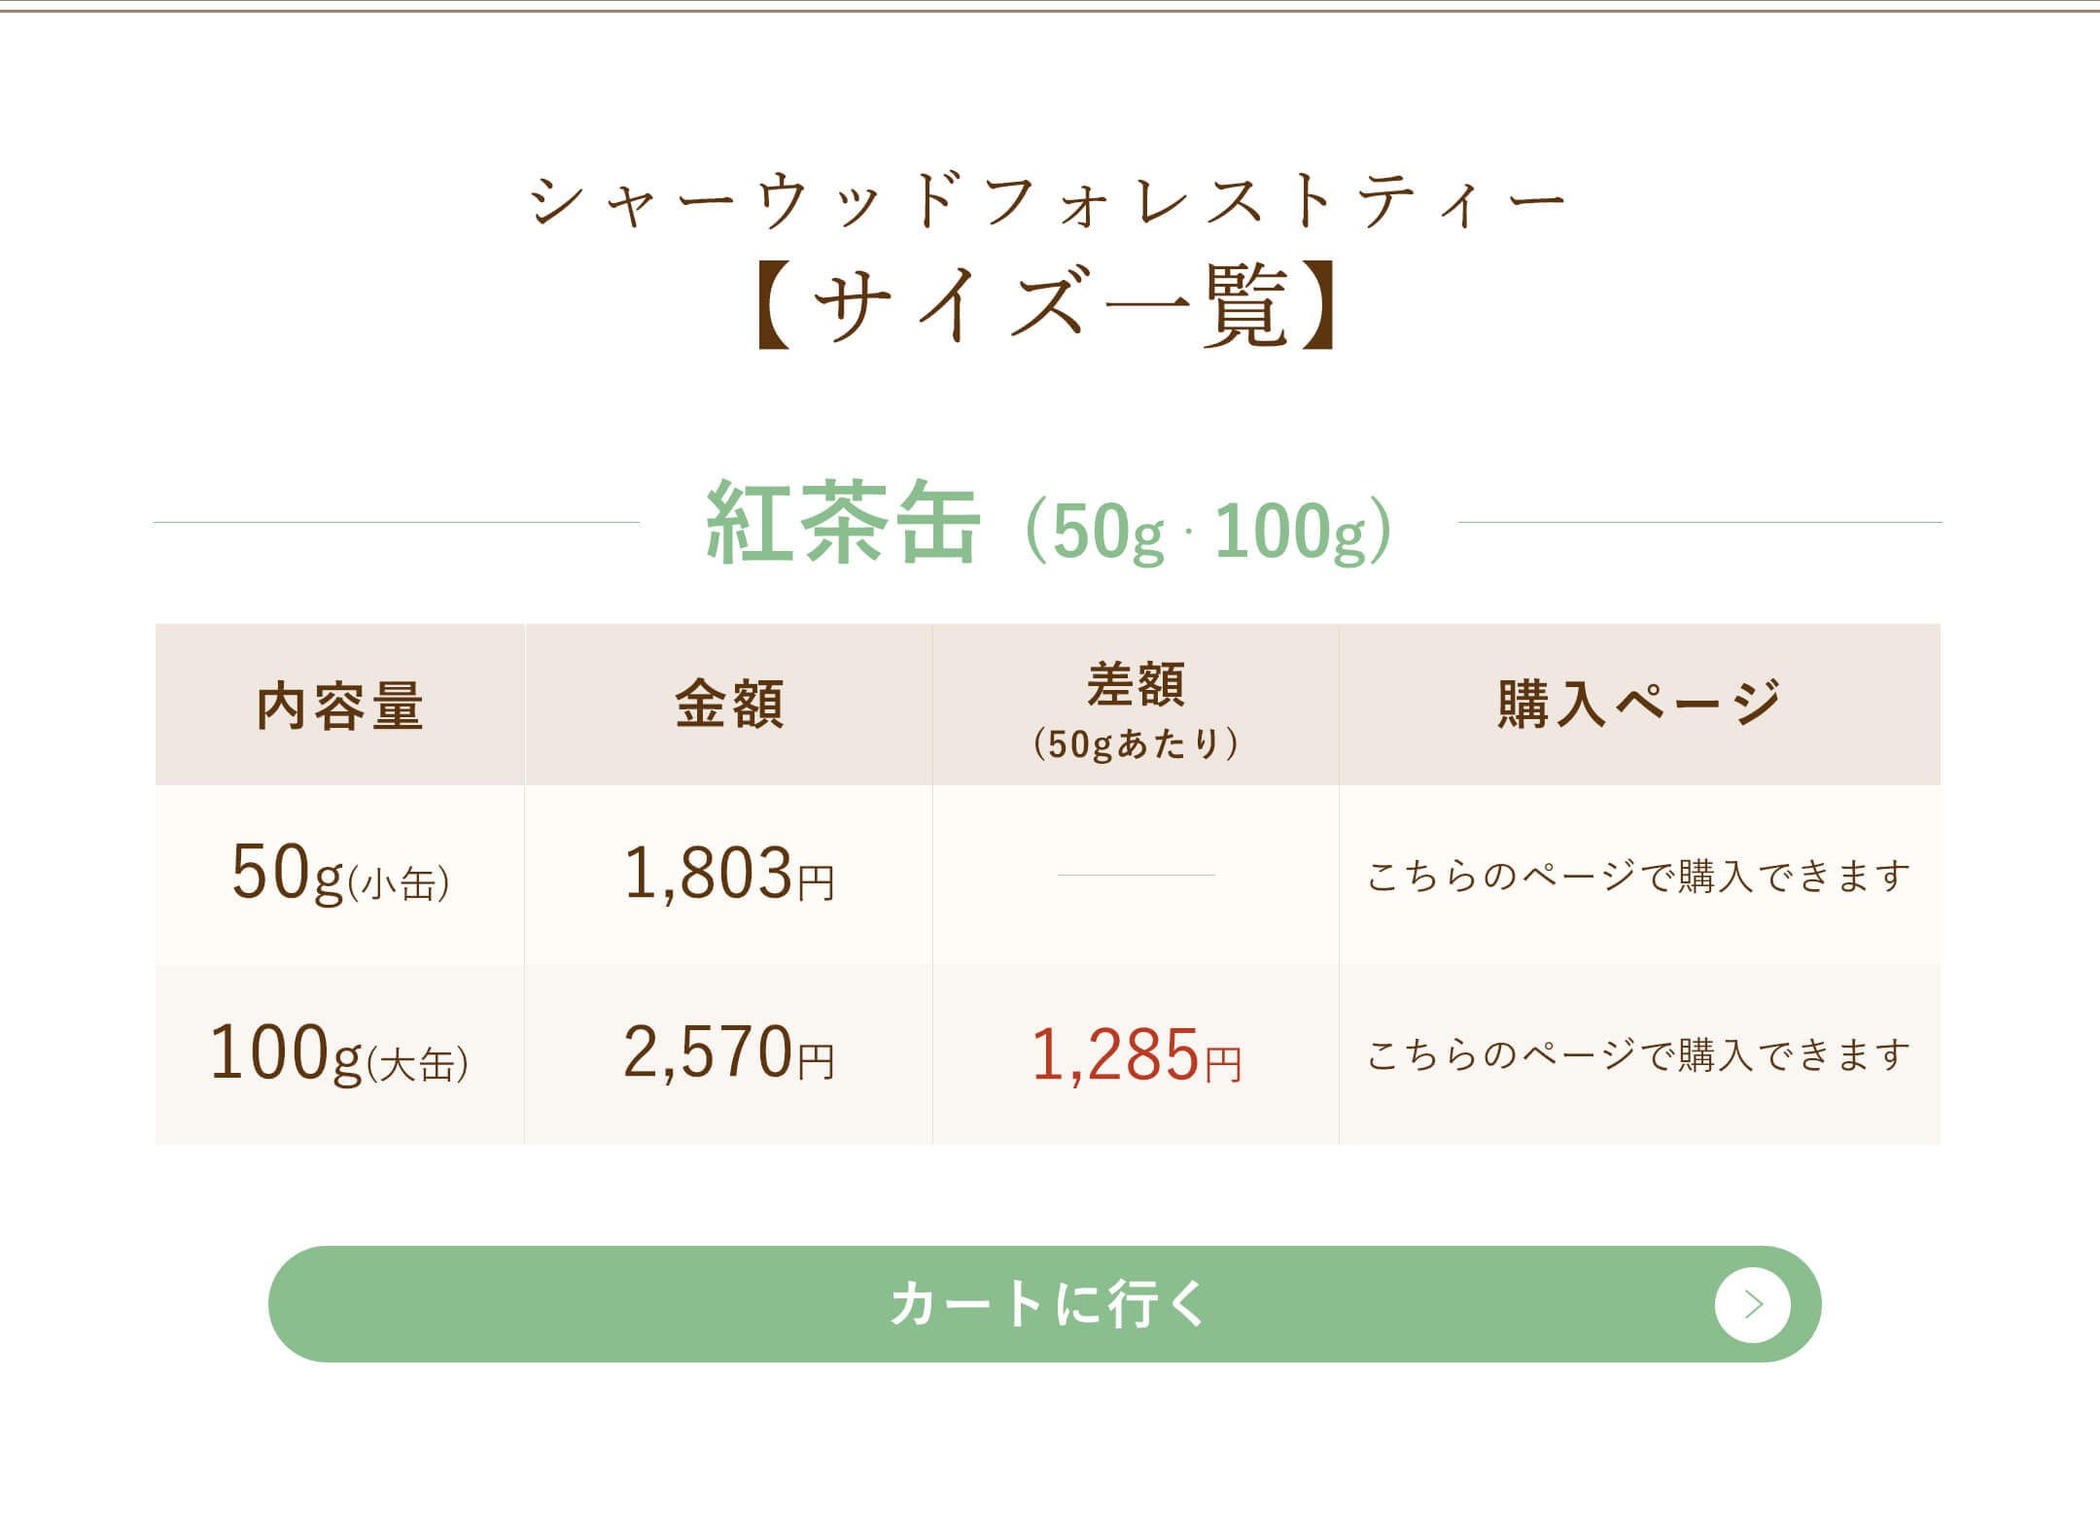Click the 金額 column header
This screenshot has height=1516, width=2100.
coord(729,704)
